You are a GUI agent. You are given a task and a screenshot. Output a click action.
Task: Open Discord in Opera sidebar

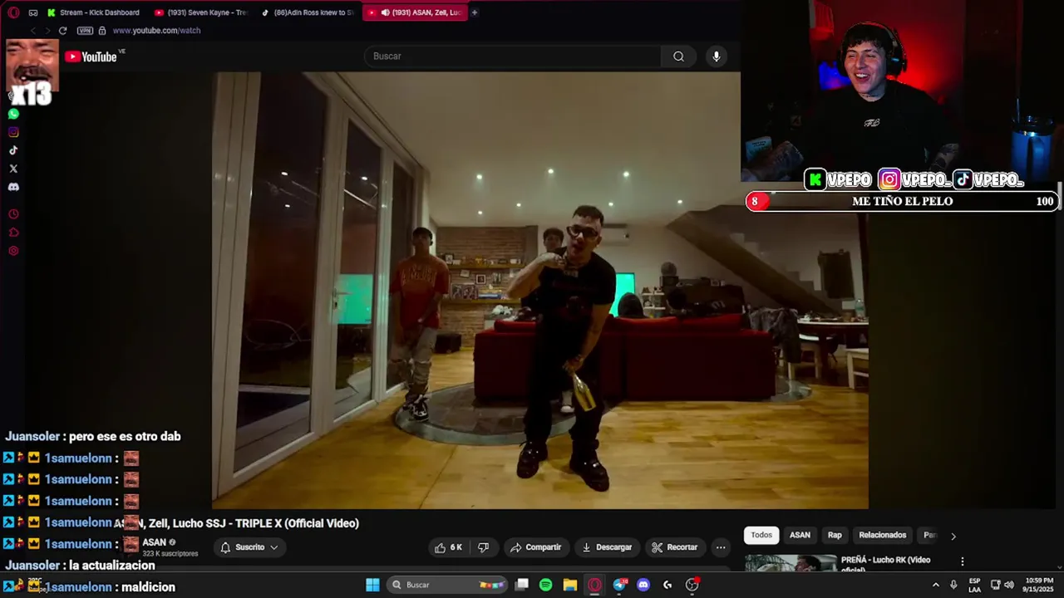[13, 187]
